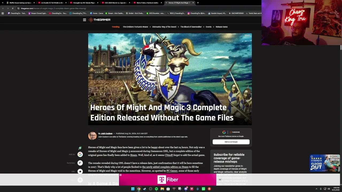This screenshot has width=342, height=192.
Task: Click the T-Mobile Fiber banner ad
Action: coord(168,180)
